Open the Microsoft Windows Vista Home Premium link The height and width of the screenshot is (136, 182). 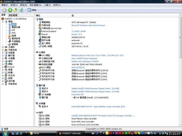point(88,25)
